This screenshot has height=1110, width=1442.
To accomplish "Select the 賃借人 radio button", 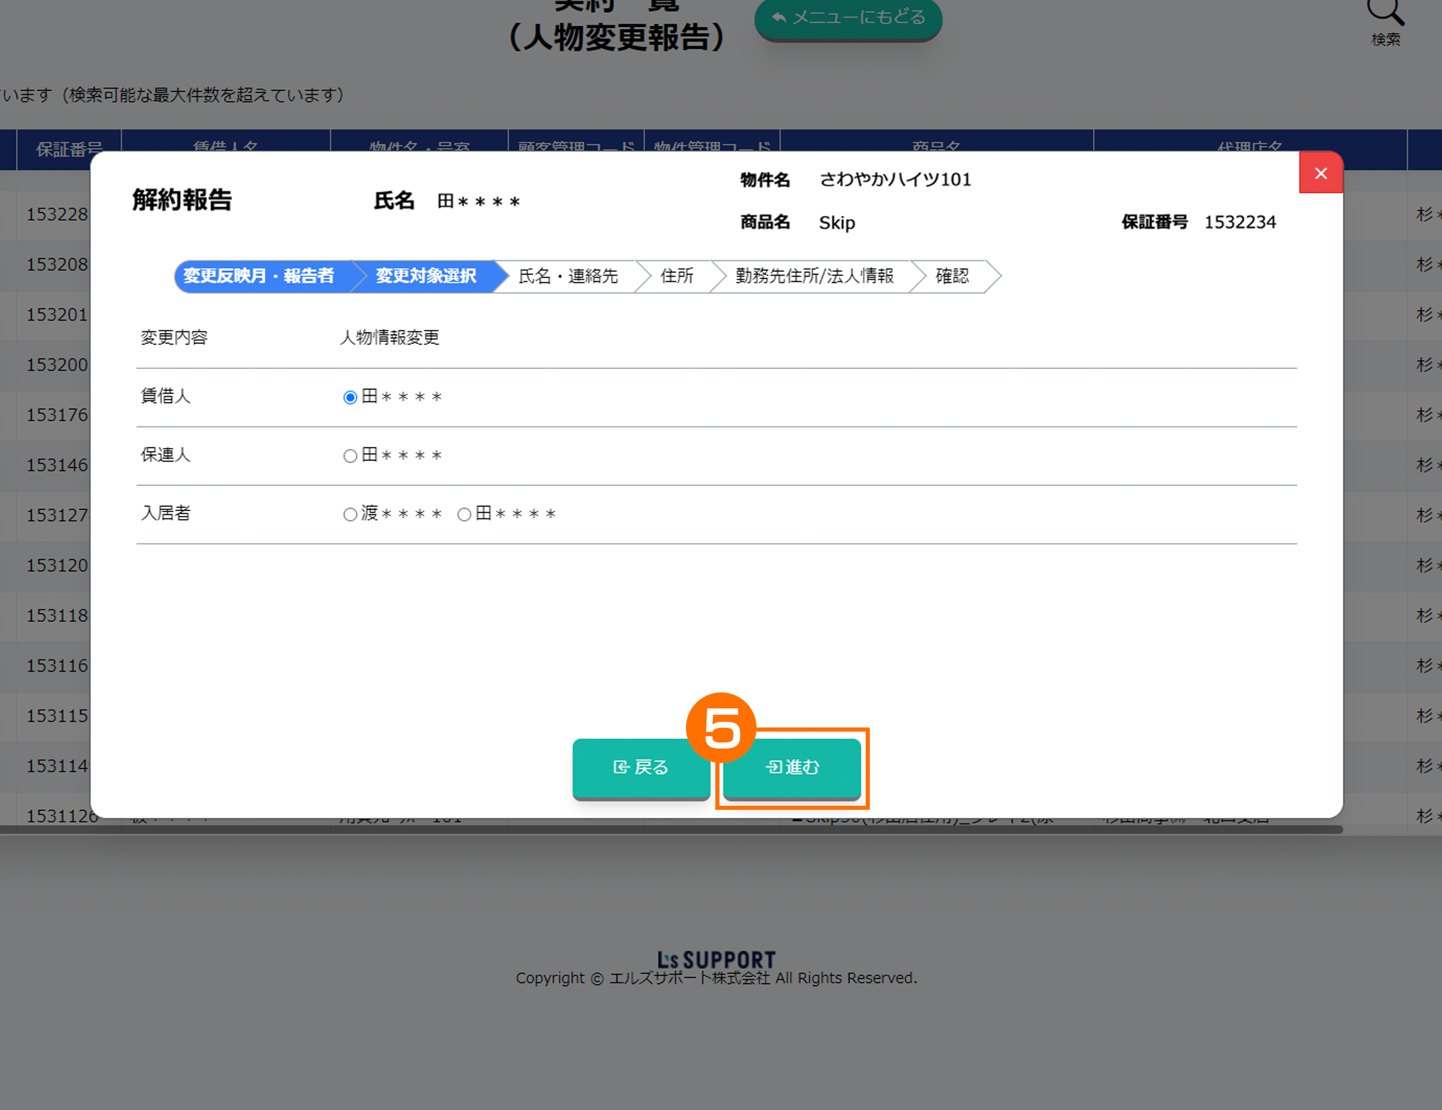I will (350, 397).
